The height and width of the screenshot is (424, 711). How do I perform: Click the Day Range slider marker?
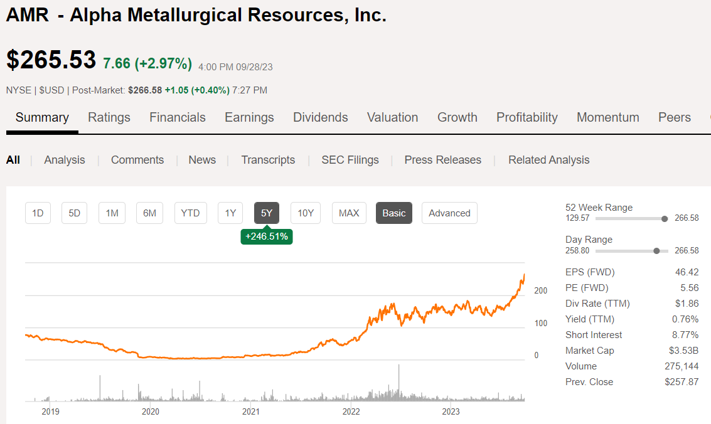point(656,251)
